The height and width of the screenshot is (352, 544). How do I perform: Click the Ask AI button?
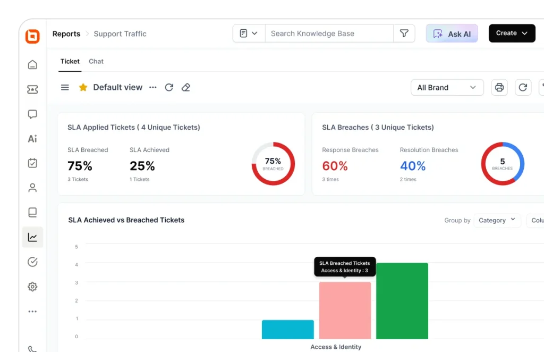[x=452, y=33]
